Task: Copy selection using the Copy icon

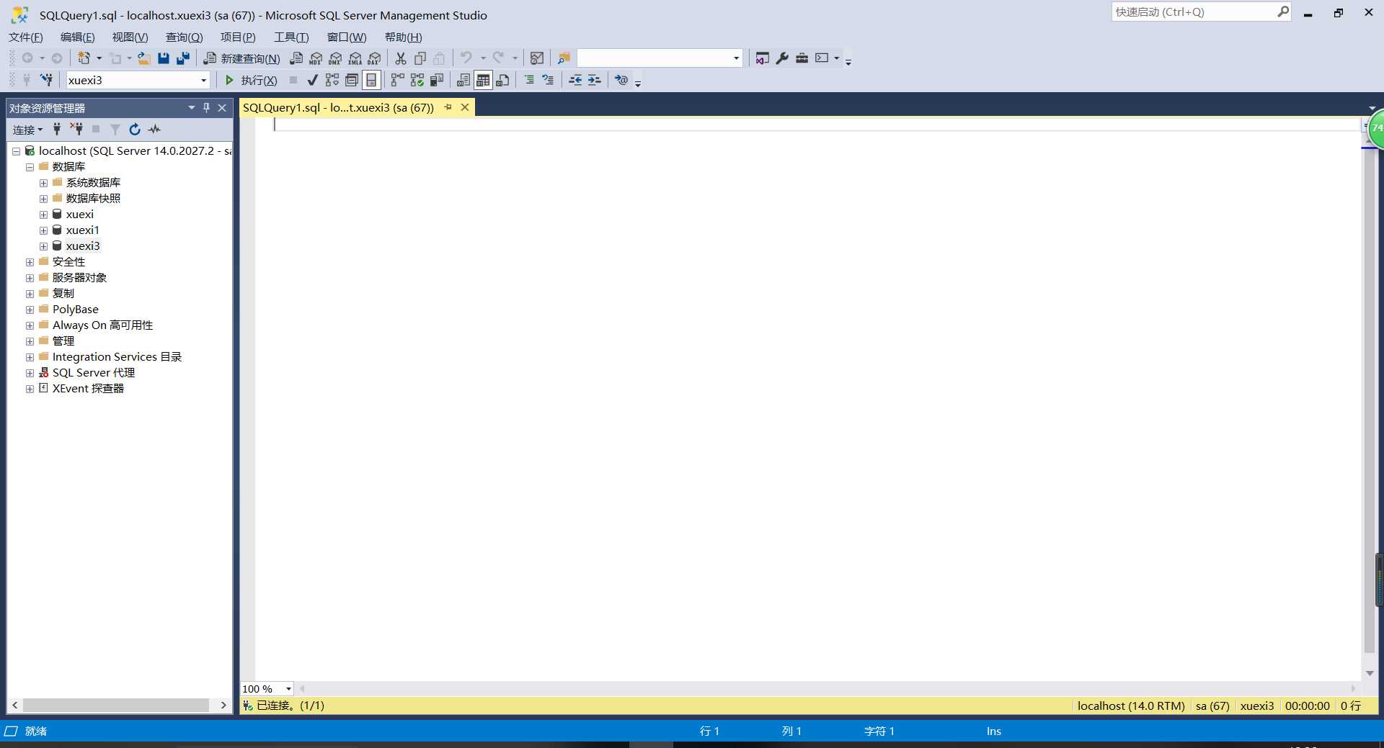Action: pos(420,58)
